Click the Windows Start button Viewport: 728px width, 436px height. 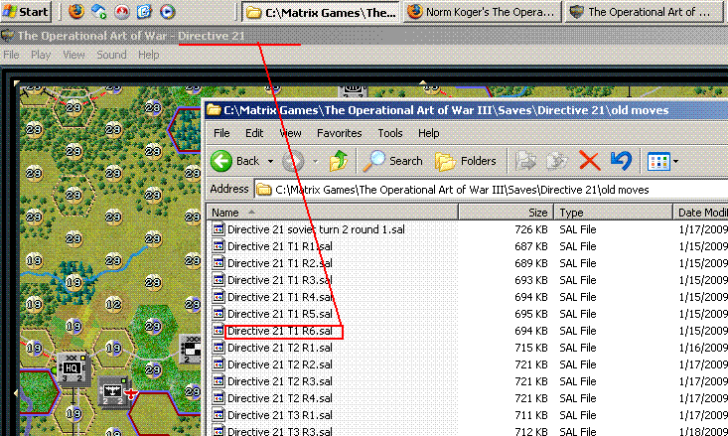click(26, 11)
